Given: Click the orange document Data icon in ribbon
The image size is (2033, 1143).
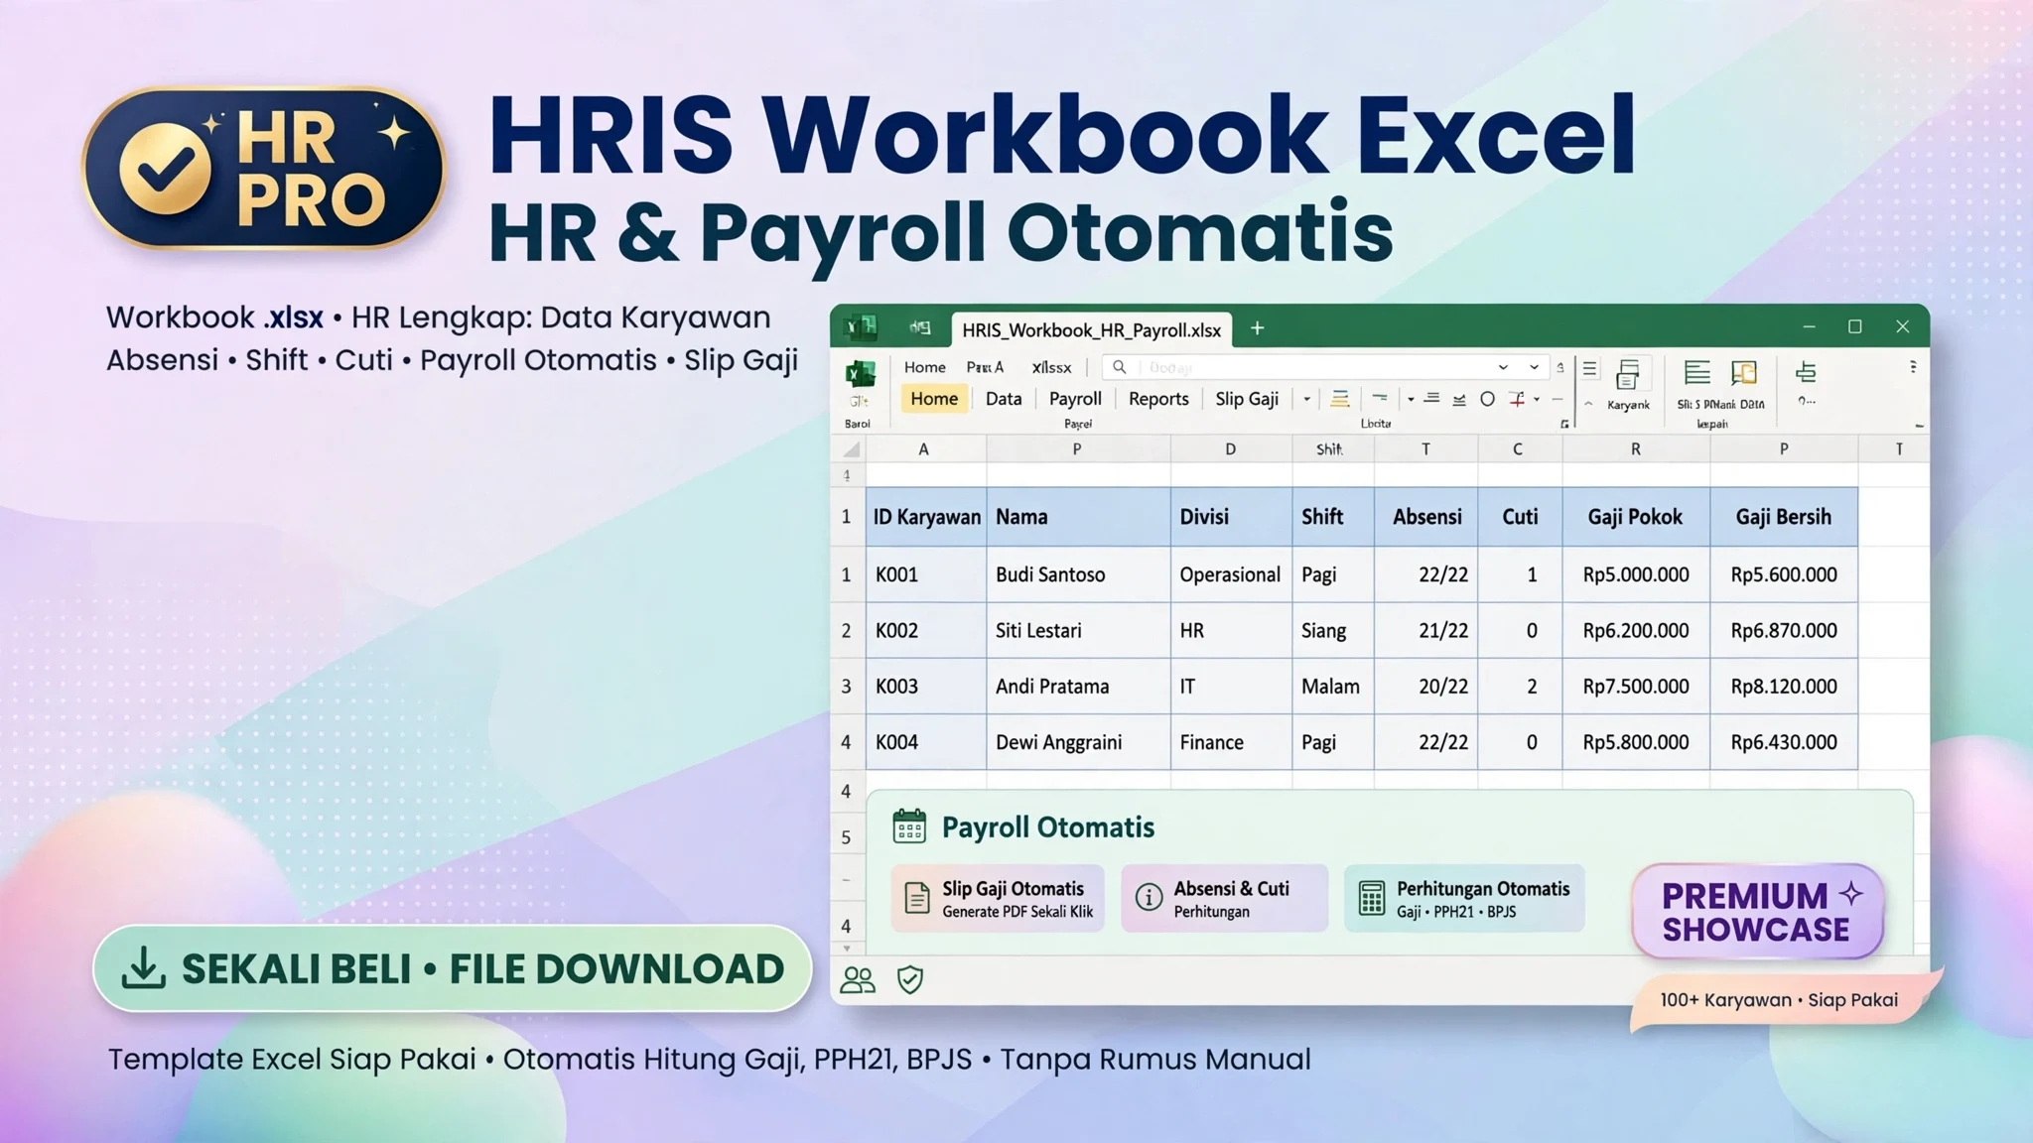Looking at the screenshot, I should click(1744, 373).
